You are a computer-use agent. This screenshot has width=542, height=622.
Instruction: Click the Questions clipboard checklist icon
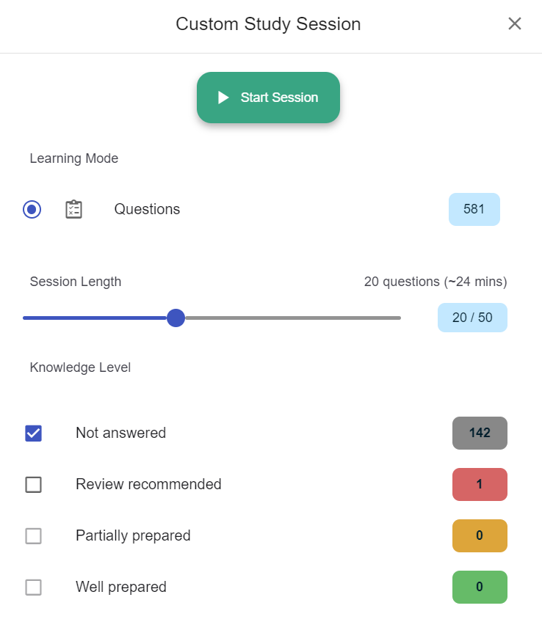click(x=73, y=209)
